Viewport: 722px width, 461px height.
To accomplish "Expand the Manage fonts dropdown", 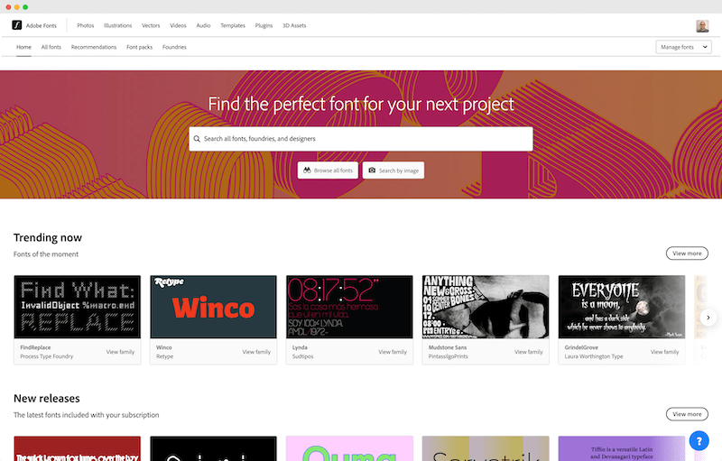I will pos(682,47).
